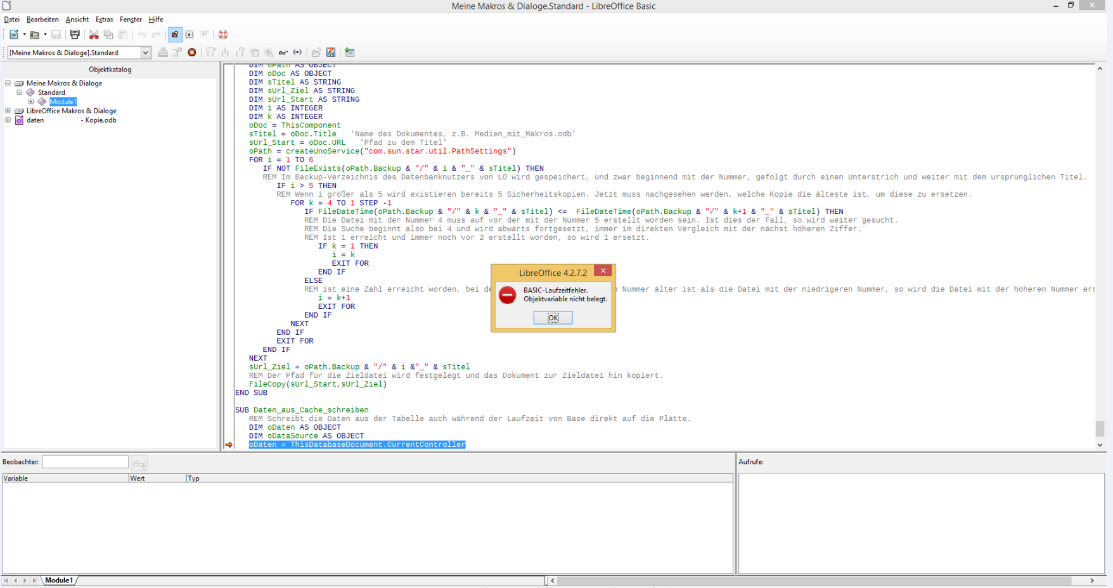Expand the daten - Kopie.odb node
This screenshot has width=1113, height=588.
[8, 120]
